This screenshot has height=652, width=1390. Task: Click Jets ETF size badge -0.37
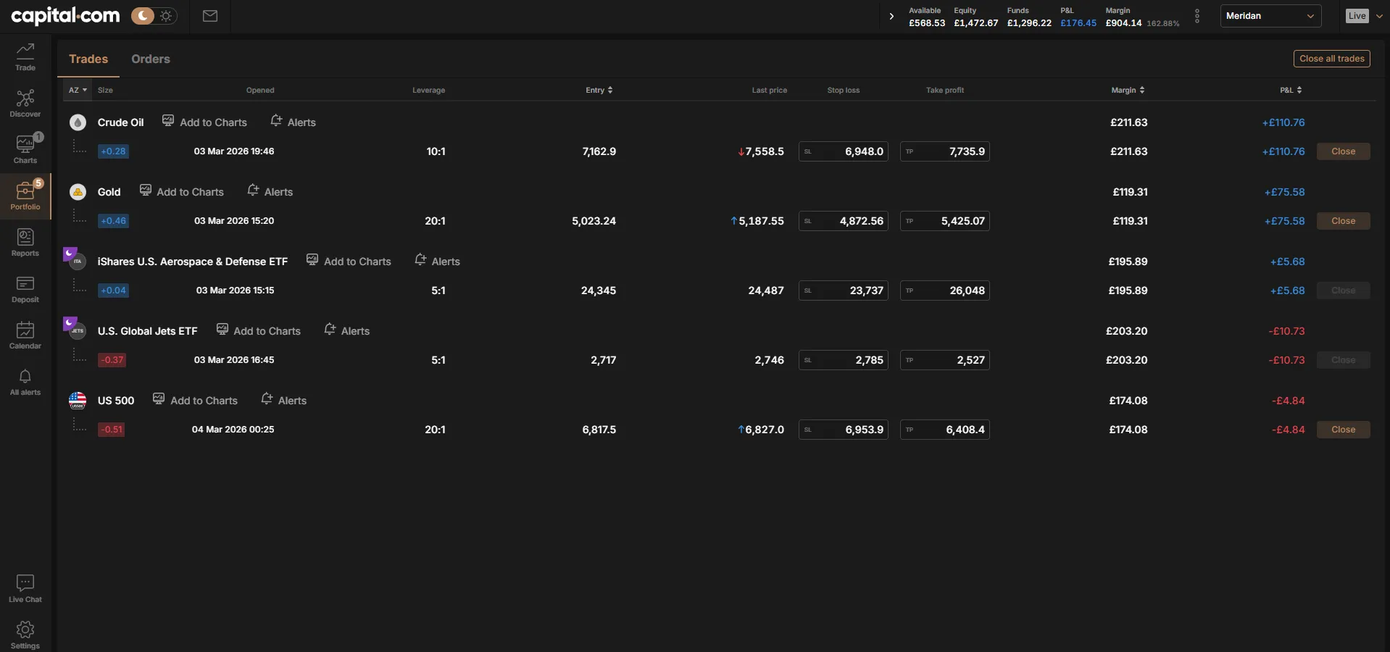click(112, 360)
